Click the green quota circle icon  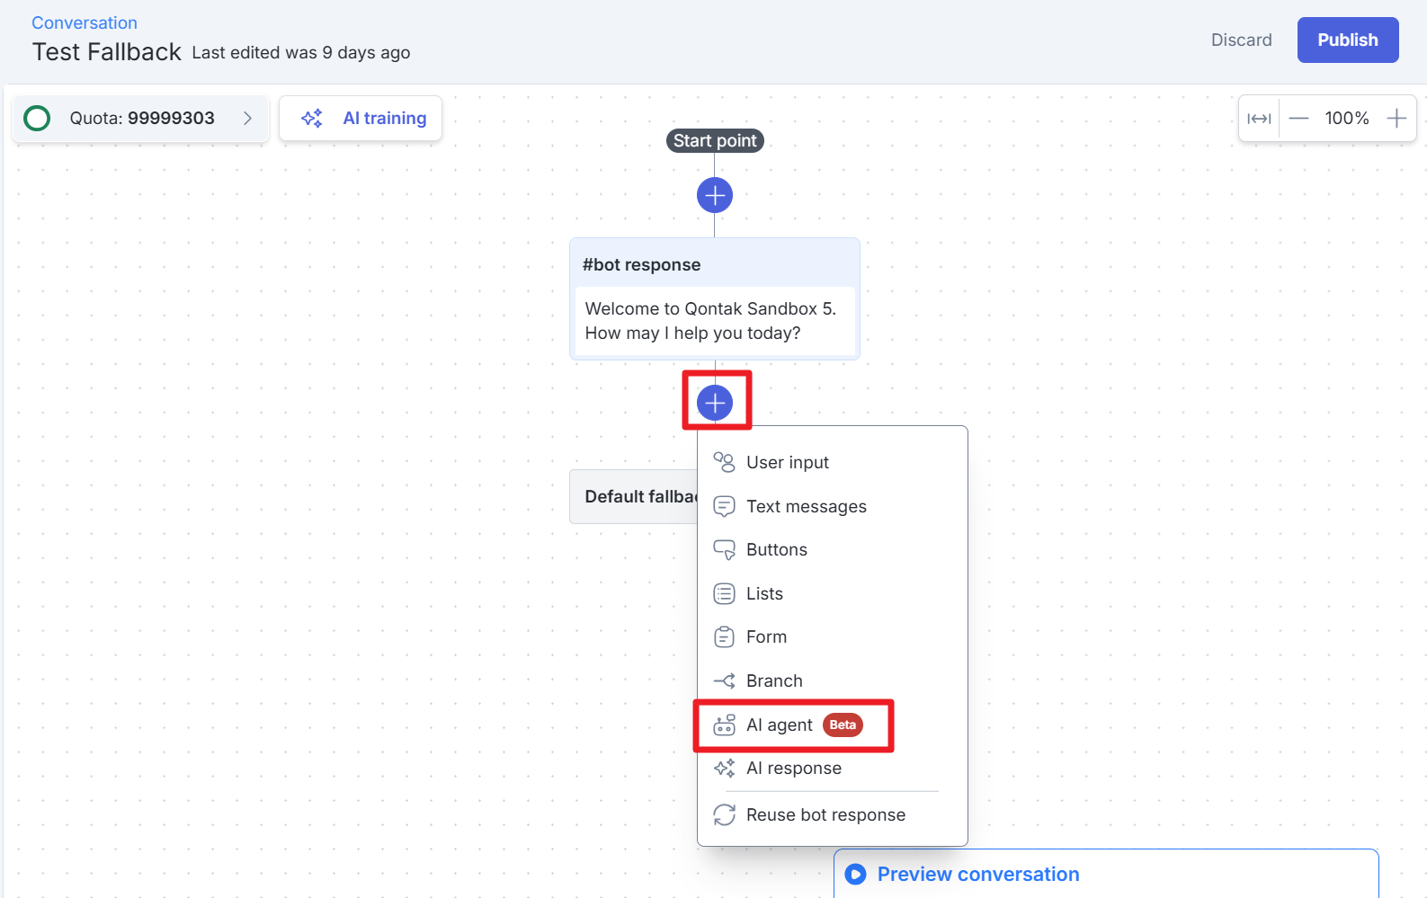(37, 119)
